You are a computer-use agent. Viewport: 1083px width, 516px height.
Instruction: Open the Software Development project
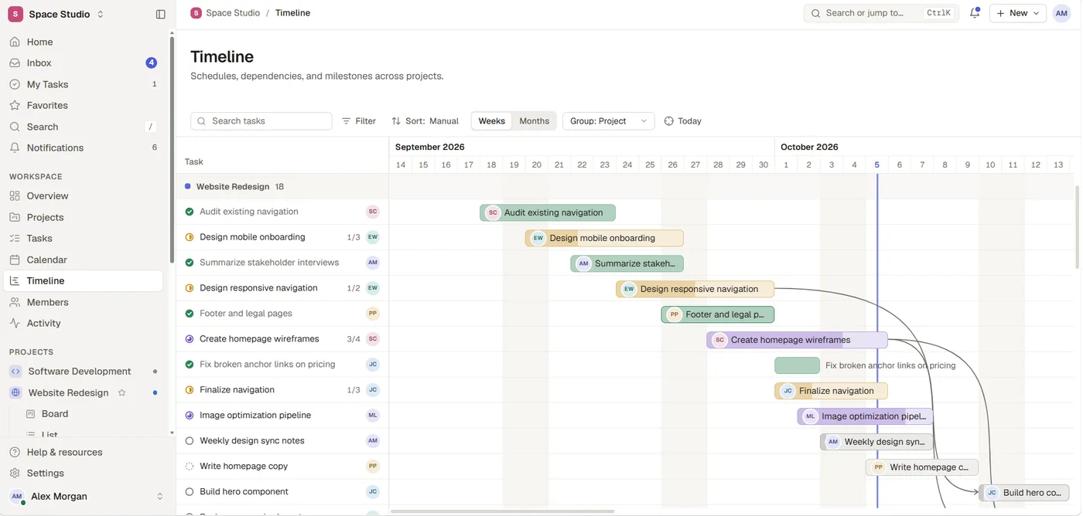85,372
